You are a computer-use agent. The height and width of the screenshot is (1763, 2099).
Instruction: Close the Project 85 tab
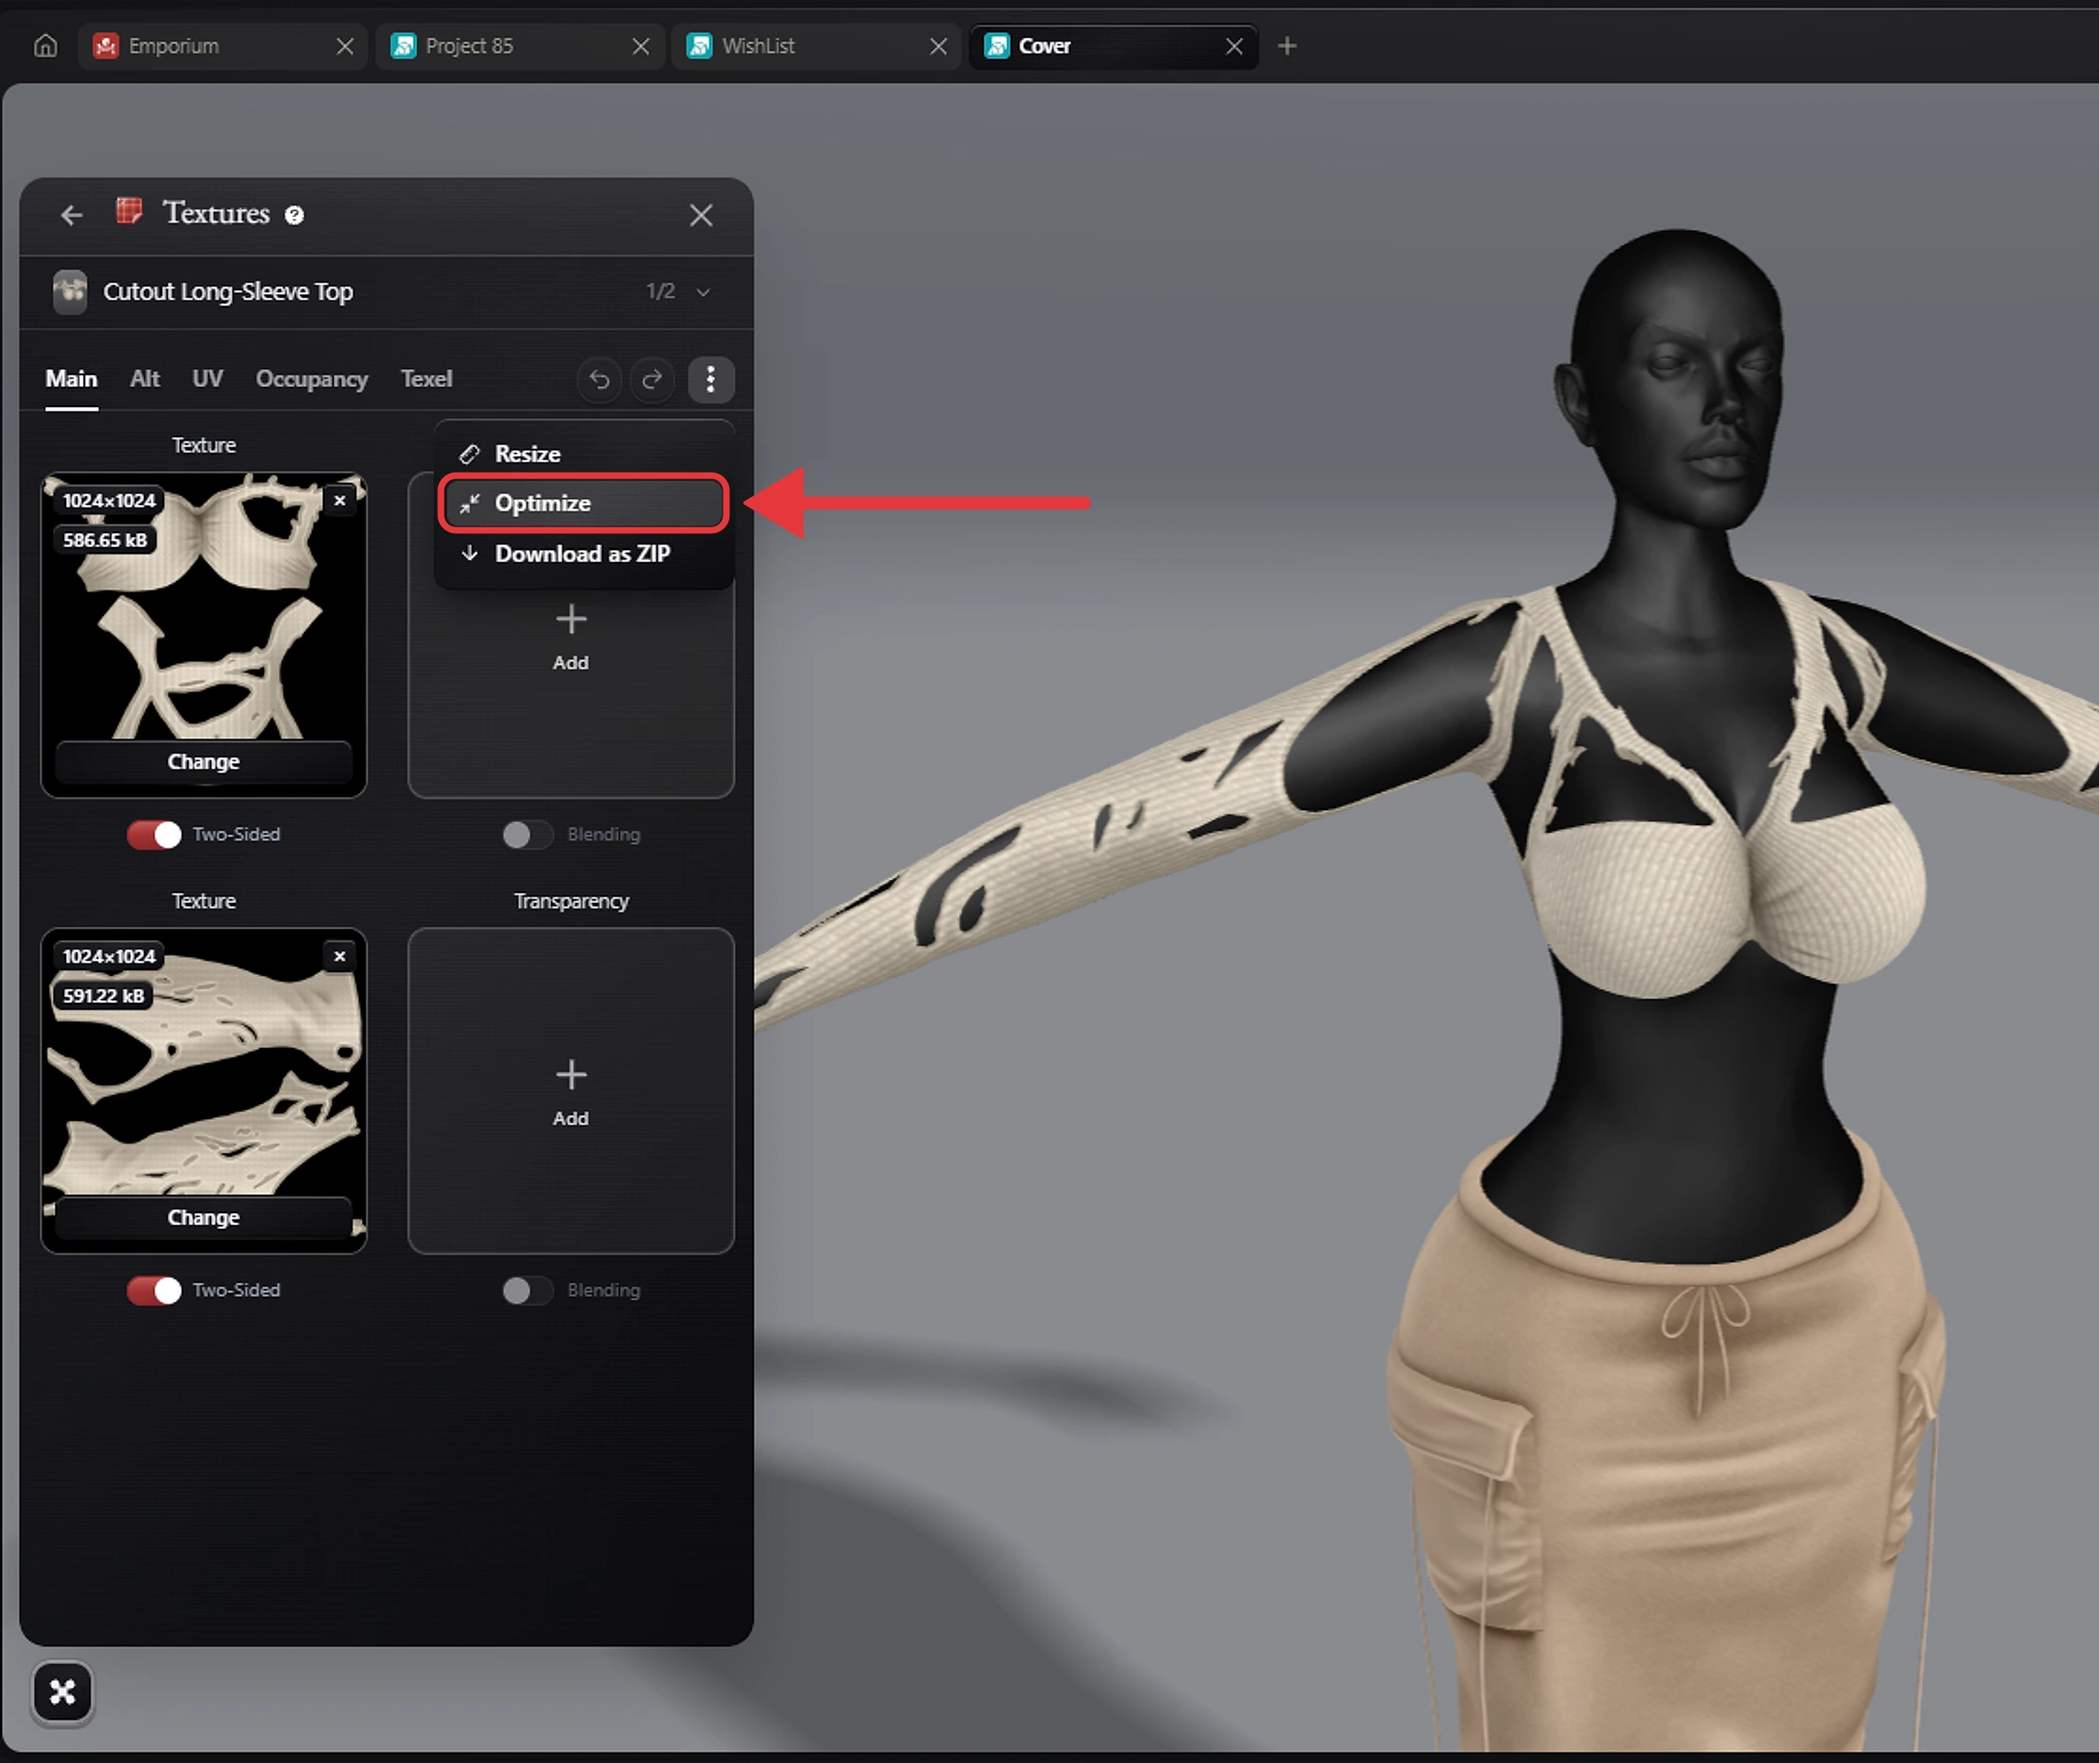(x=641, y=46)
